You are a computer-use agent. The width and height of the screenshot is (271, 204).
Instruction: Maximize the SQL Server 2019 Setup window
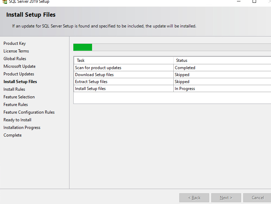pyautogui.click(x=254, y=1)
